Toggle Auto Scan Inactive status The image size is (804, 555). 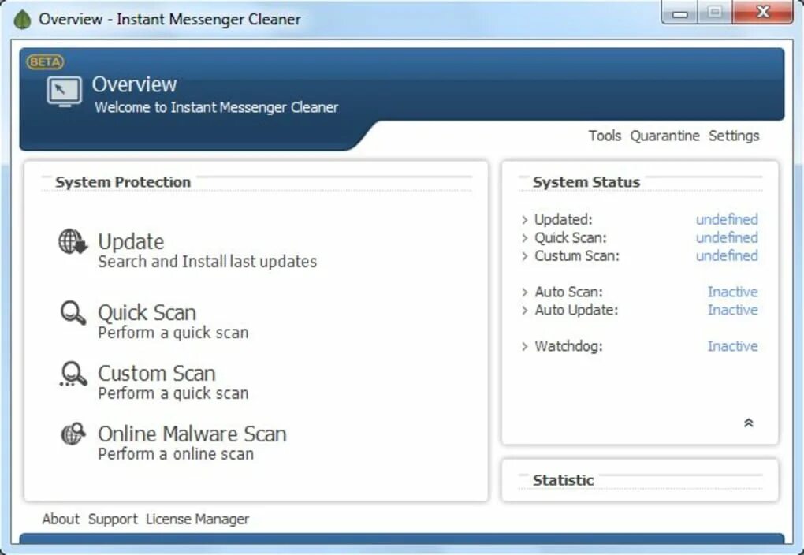tap(733, 292)
